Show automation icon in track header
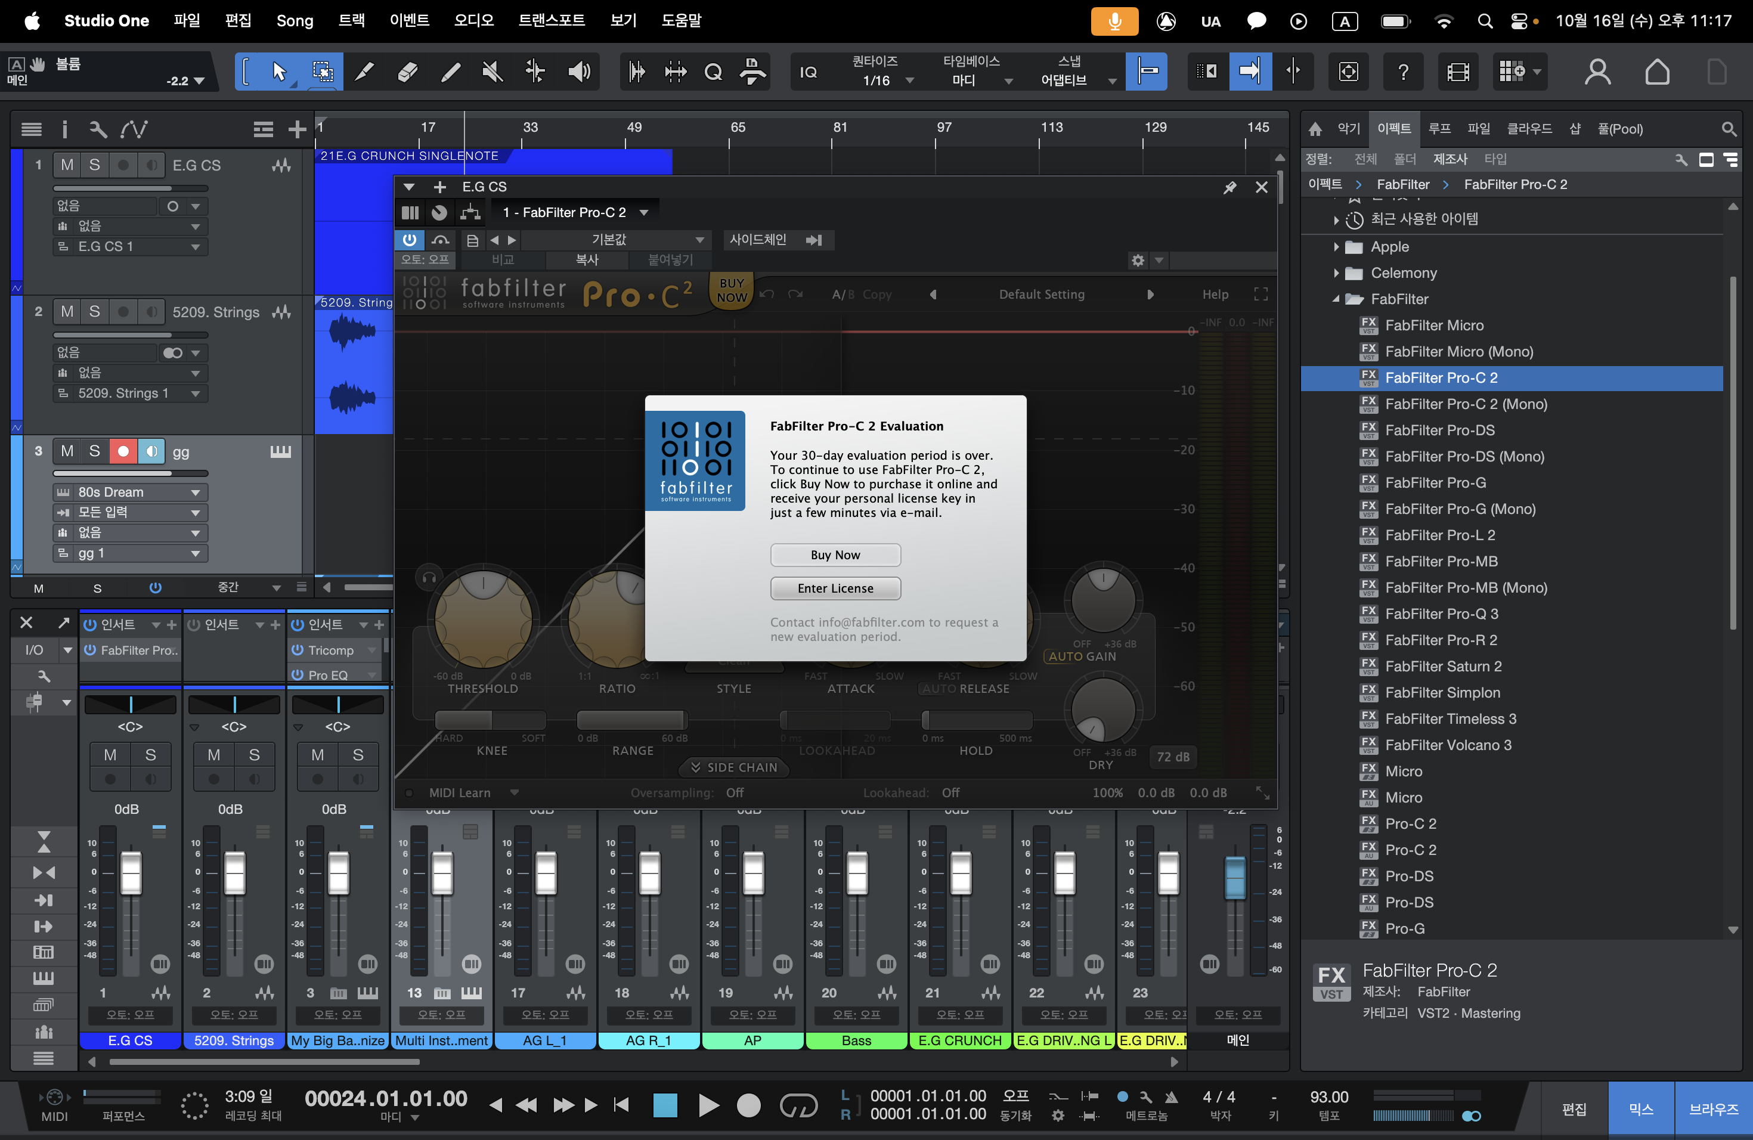The image size is (1753, 1140). 134,129
